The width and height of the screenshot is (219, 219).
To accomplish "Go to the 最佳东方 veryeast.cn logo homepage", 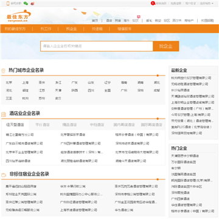I will pos(19,16).
